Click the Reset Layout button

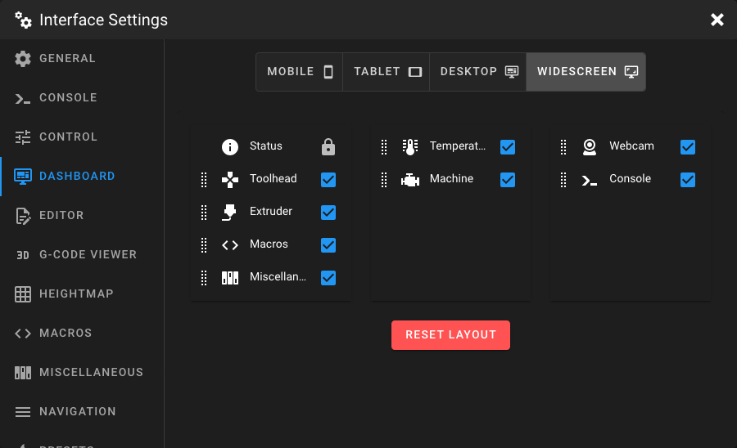click(x=450, y=335)
